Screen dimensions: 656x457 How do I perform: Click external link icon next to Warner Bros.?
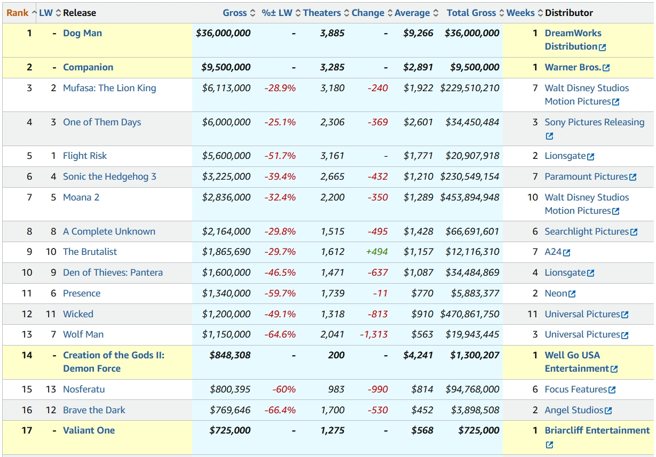606,68
